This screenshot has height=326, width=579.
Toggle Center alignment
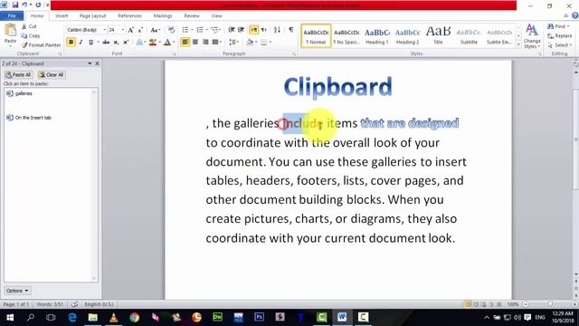pyautogui.click(x=195, y=43)
